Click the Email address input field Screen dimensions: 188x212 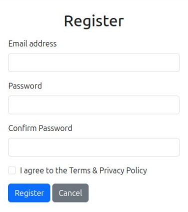click(x=94, y=62)
